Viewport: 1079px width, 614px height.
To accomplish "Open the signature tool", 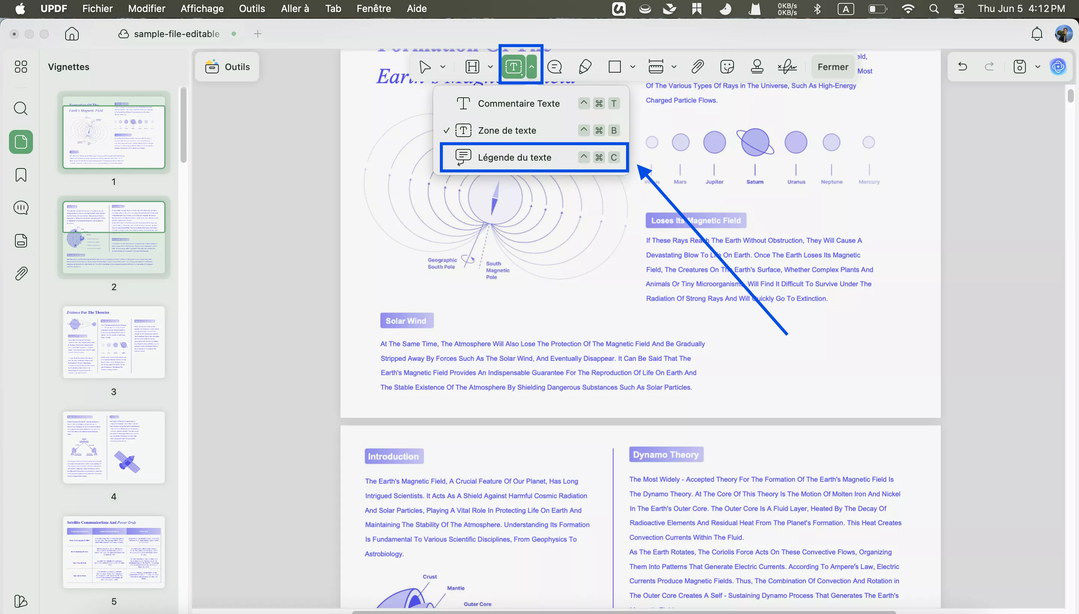I will [787, 67].
